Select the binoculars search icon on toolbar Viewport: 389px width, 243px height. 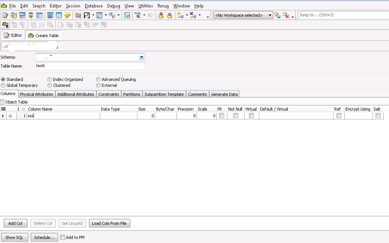click(x=78, y=15)
